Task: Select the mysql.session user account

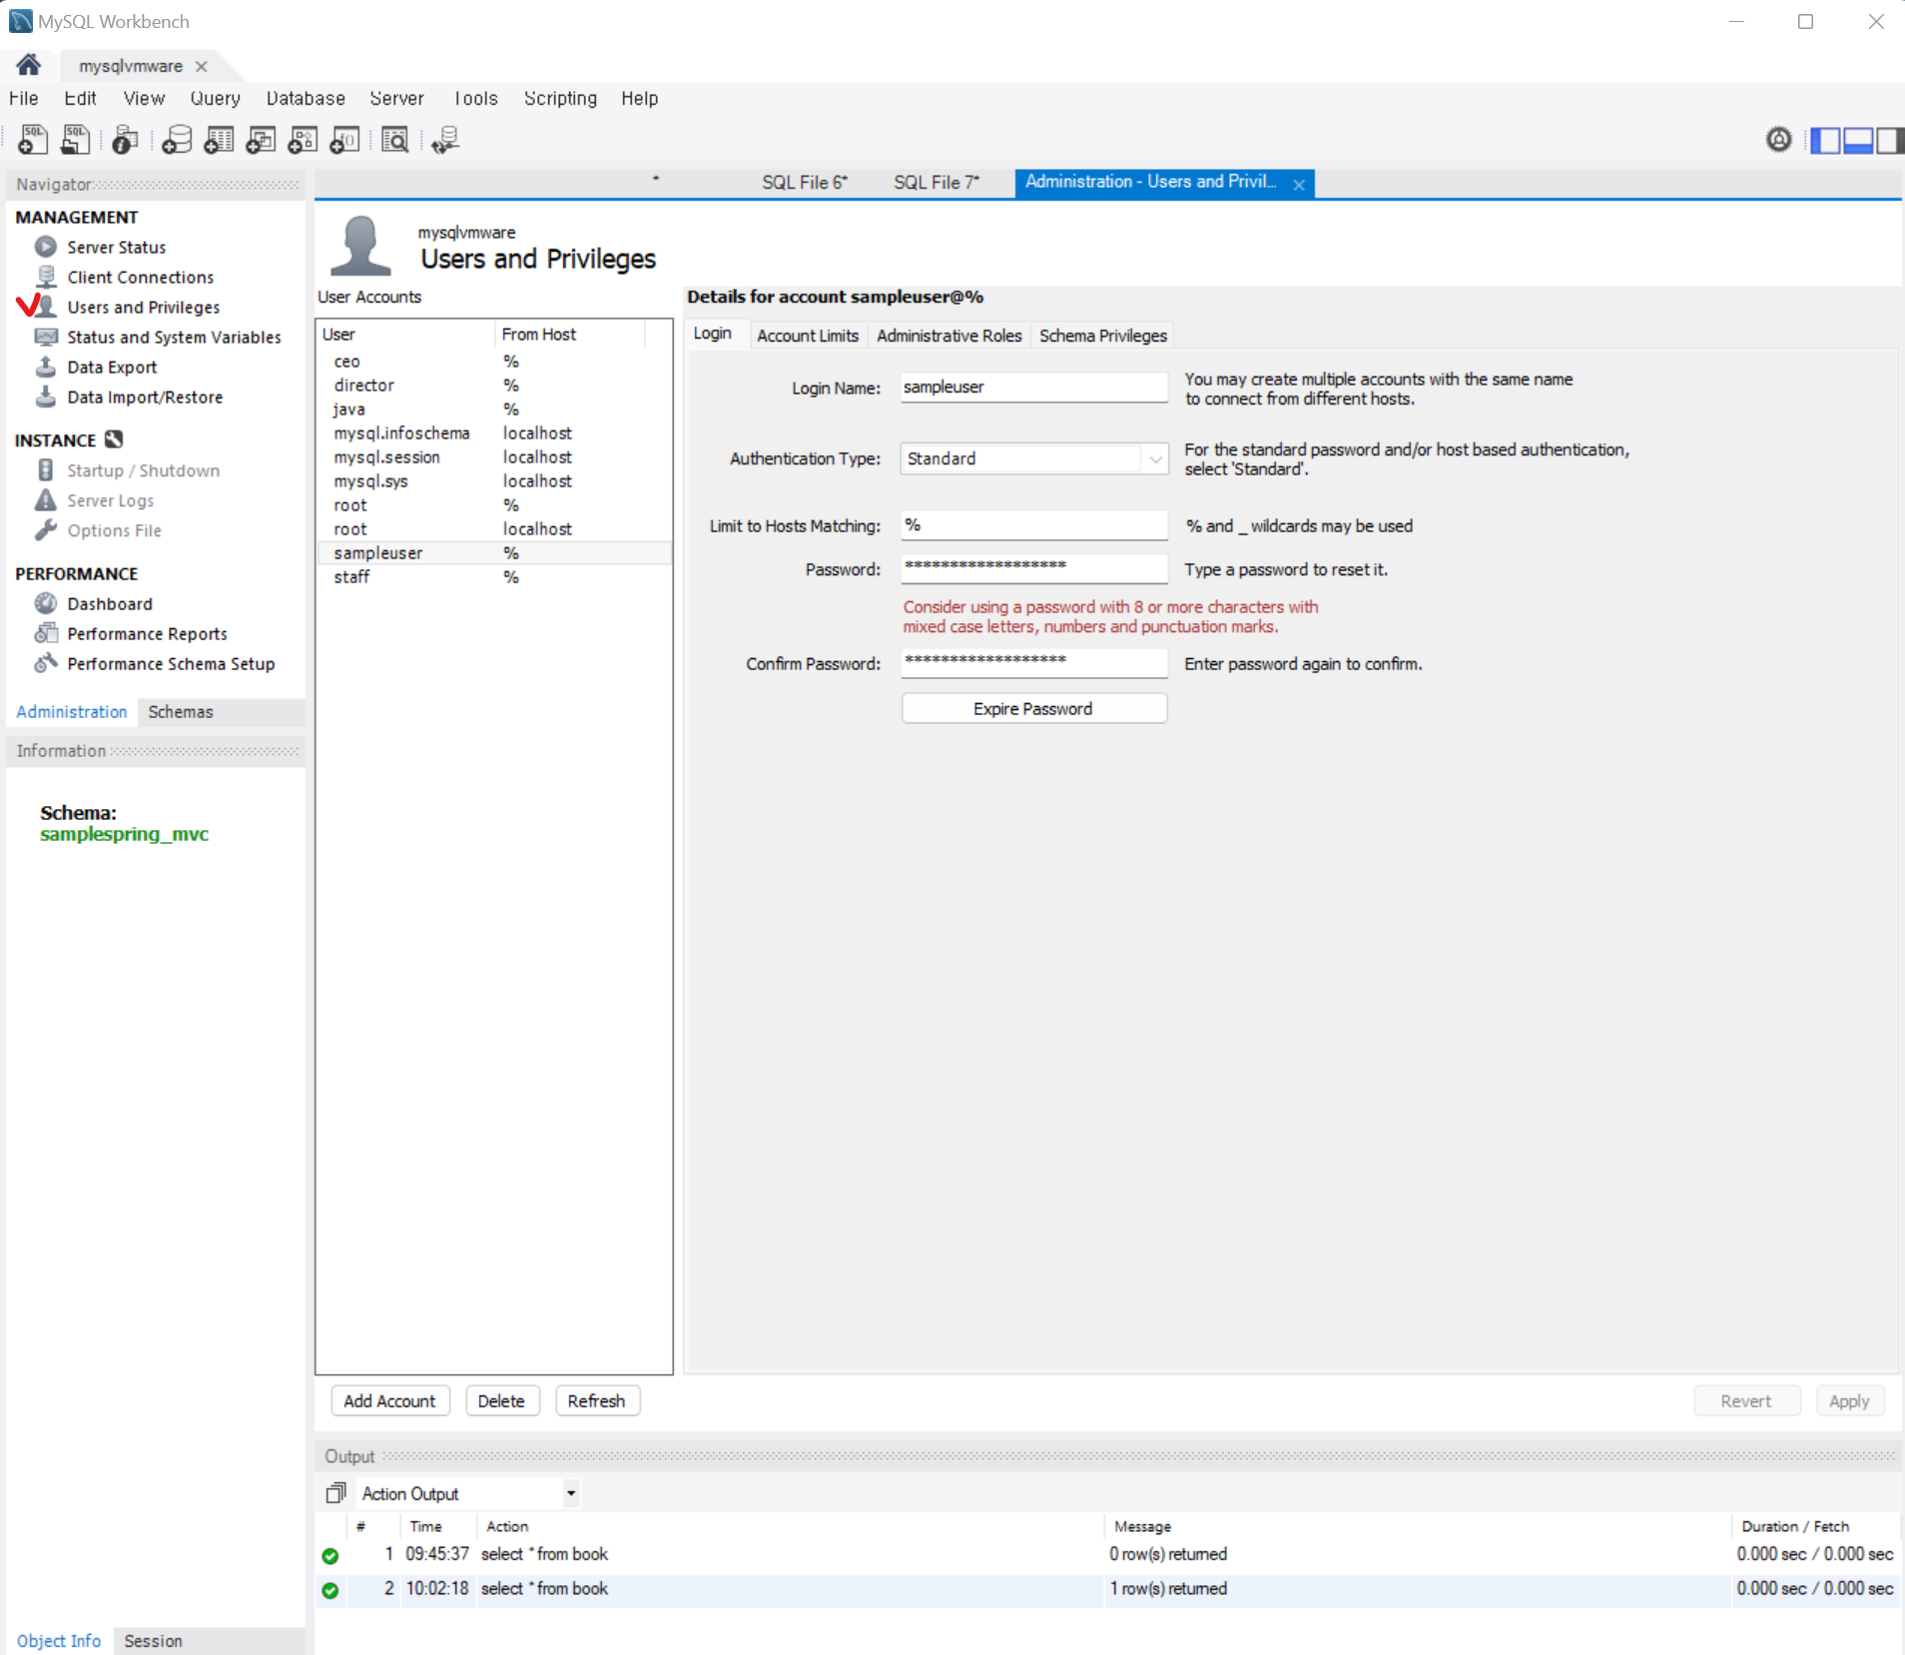Action: point(494,457)
